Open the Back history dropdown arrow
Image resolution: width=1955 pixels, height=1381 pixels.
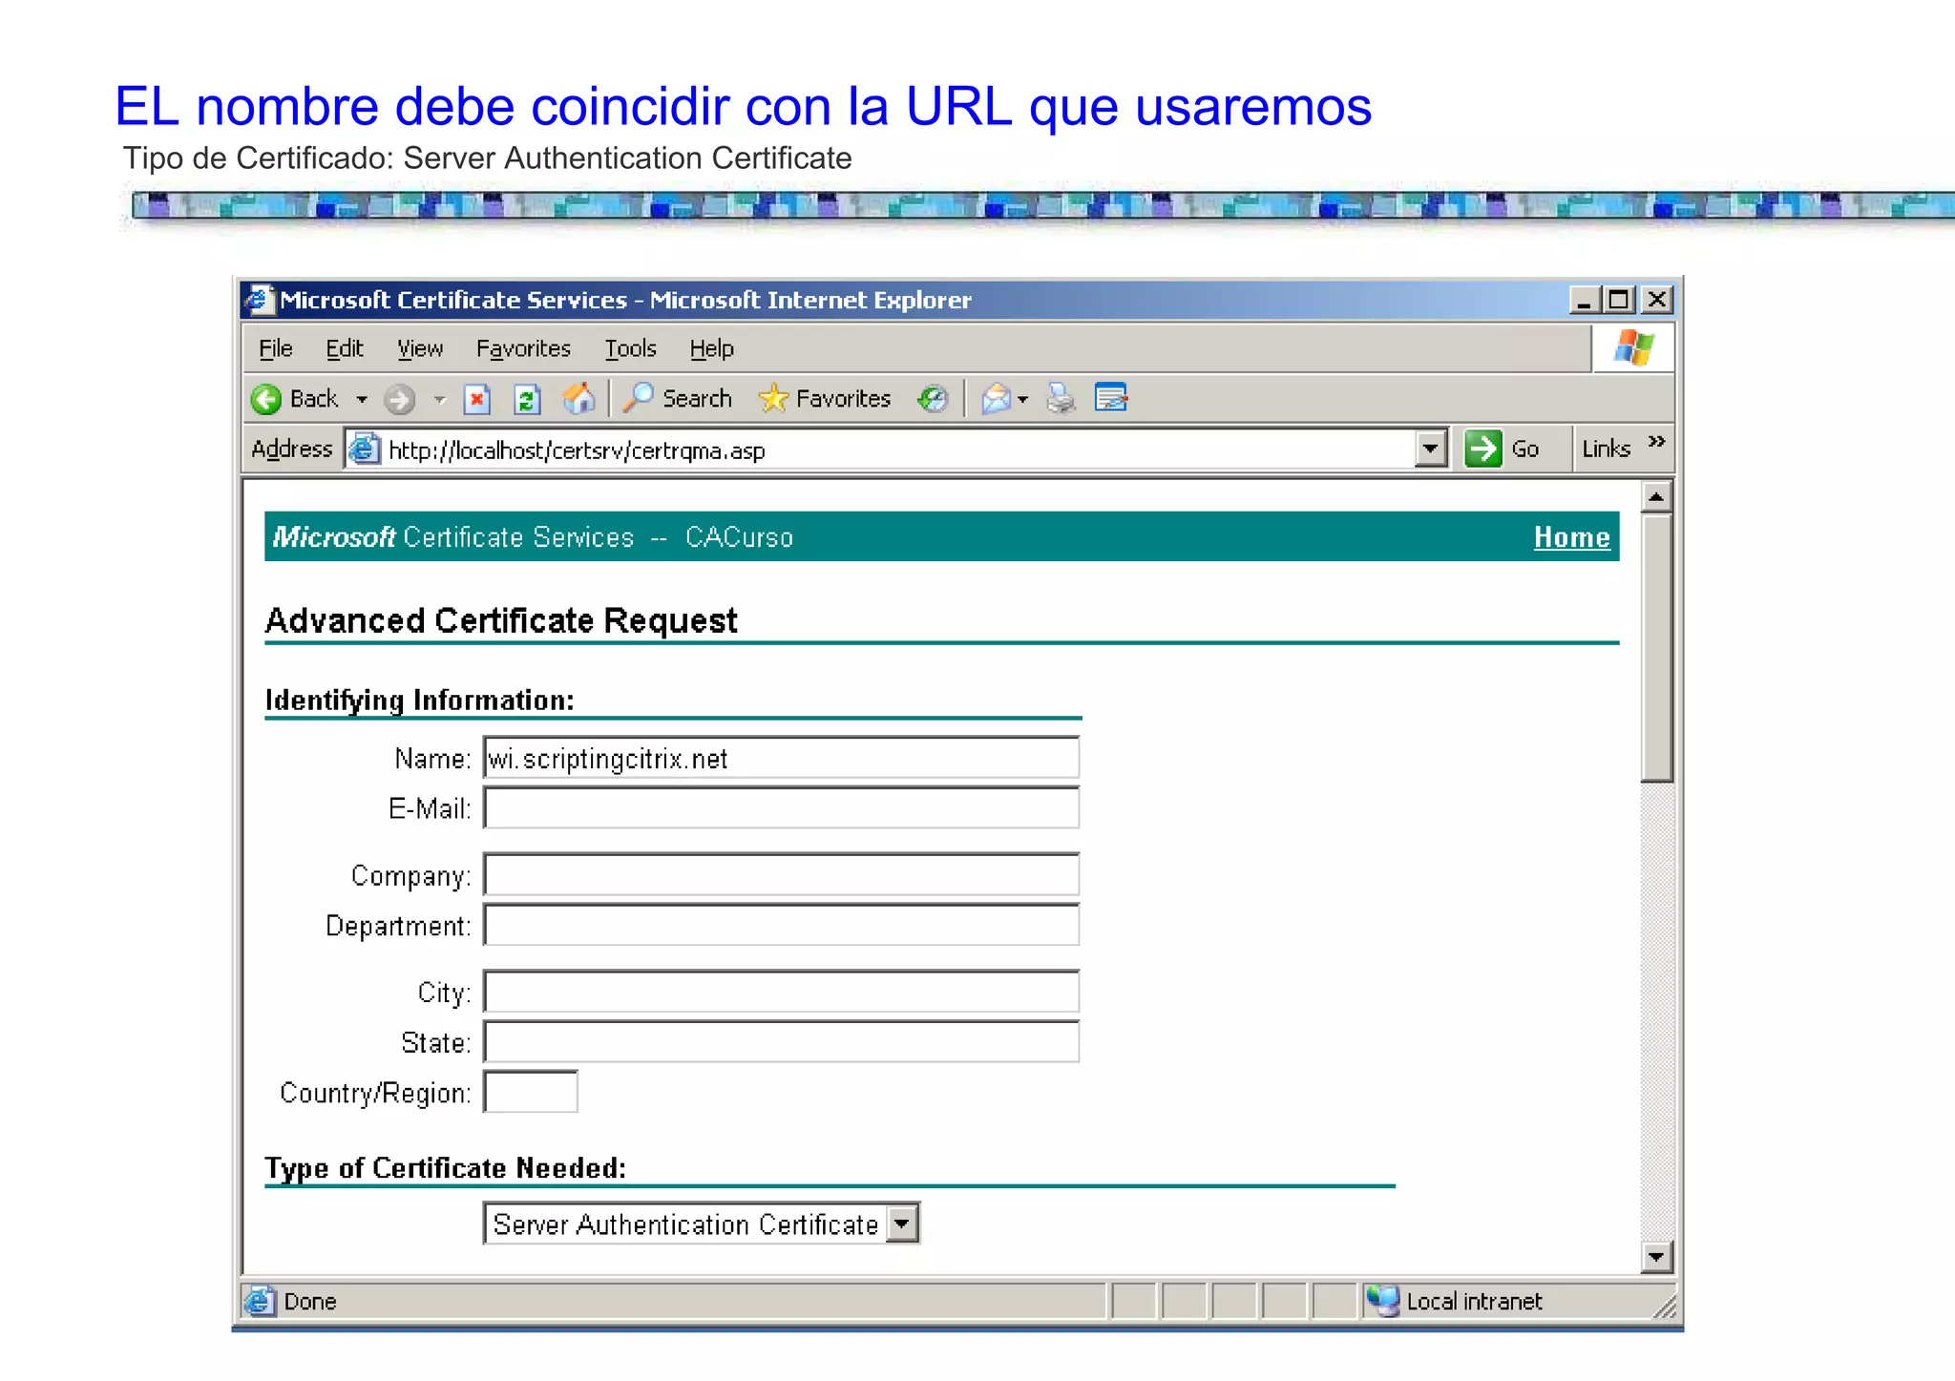coord(362,400)
